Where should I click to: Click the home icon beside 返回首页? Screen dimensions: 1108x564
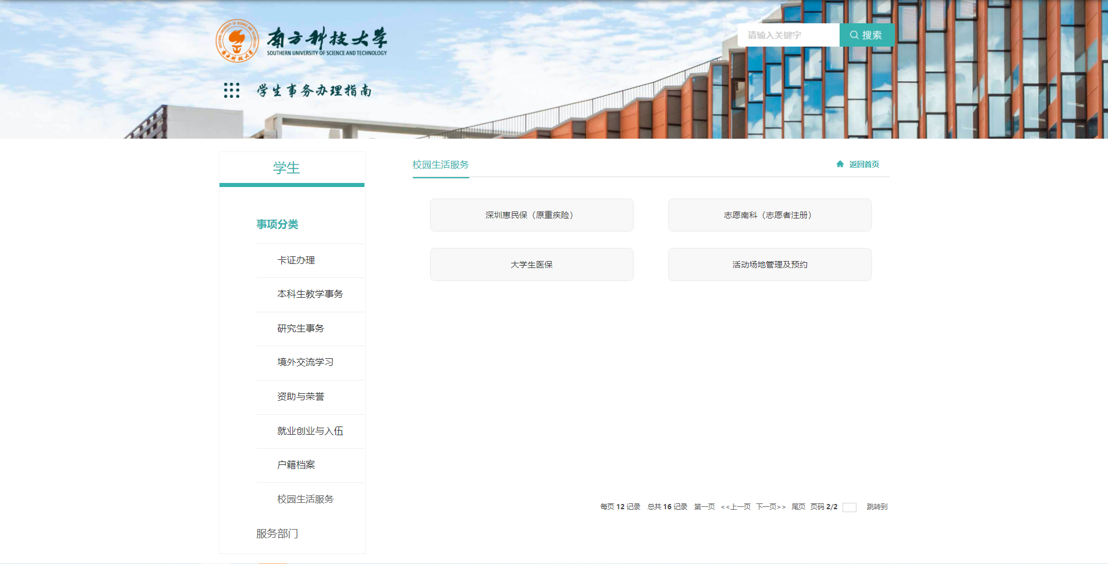(840, 164)
